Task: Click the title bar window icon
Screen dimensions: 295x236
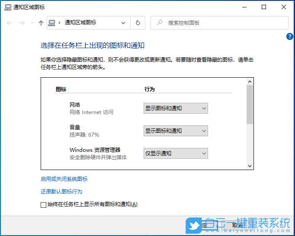Action: click(8, 7)
